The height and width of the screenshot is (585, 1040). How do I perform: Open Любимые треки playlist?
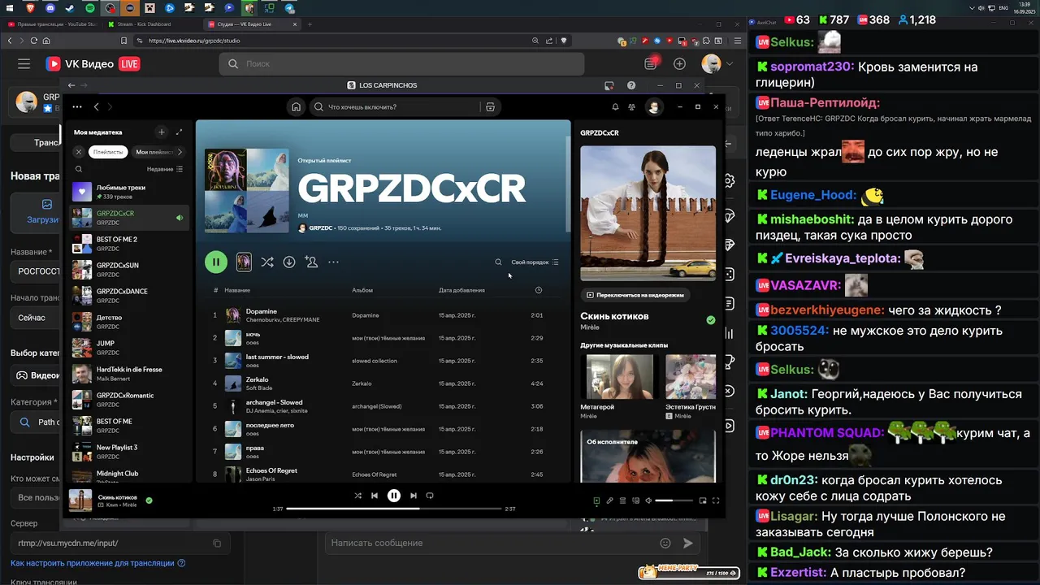130,192
